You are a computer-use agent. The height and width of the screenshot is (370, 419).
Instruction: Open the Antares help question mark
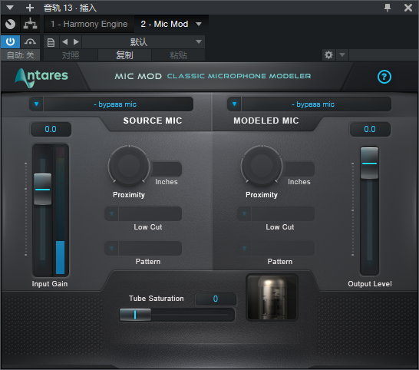pyautogui.click(x=384, y=77)
